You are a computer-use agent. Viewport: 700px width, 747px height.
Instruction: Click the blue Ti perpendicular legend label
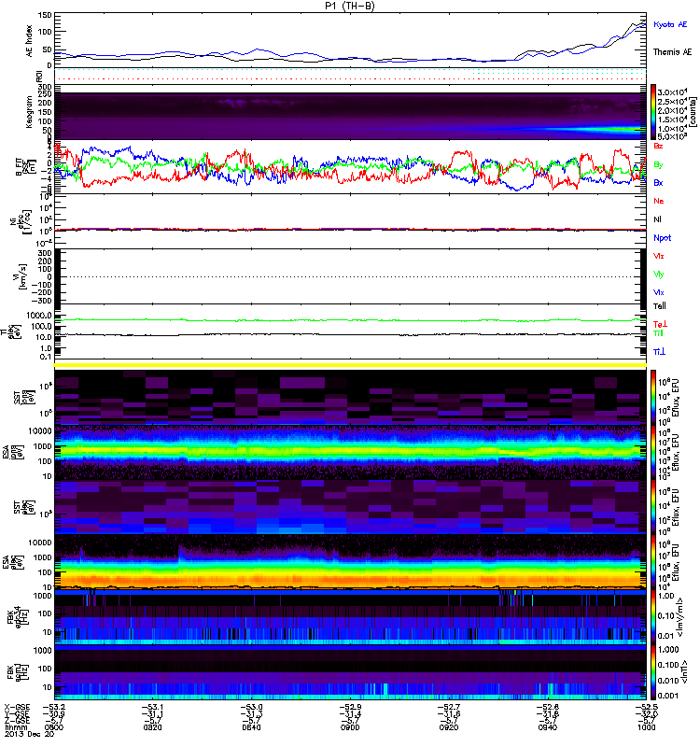click(x=659, y=352)
